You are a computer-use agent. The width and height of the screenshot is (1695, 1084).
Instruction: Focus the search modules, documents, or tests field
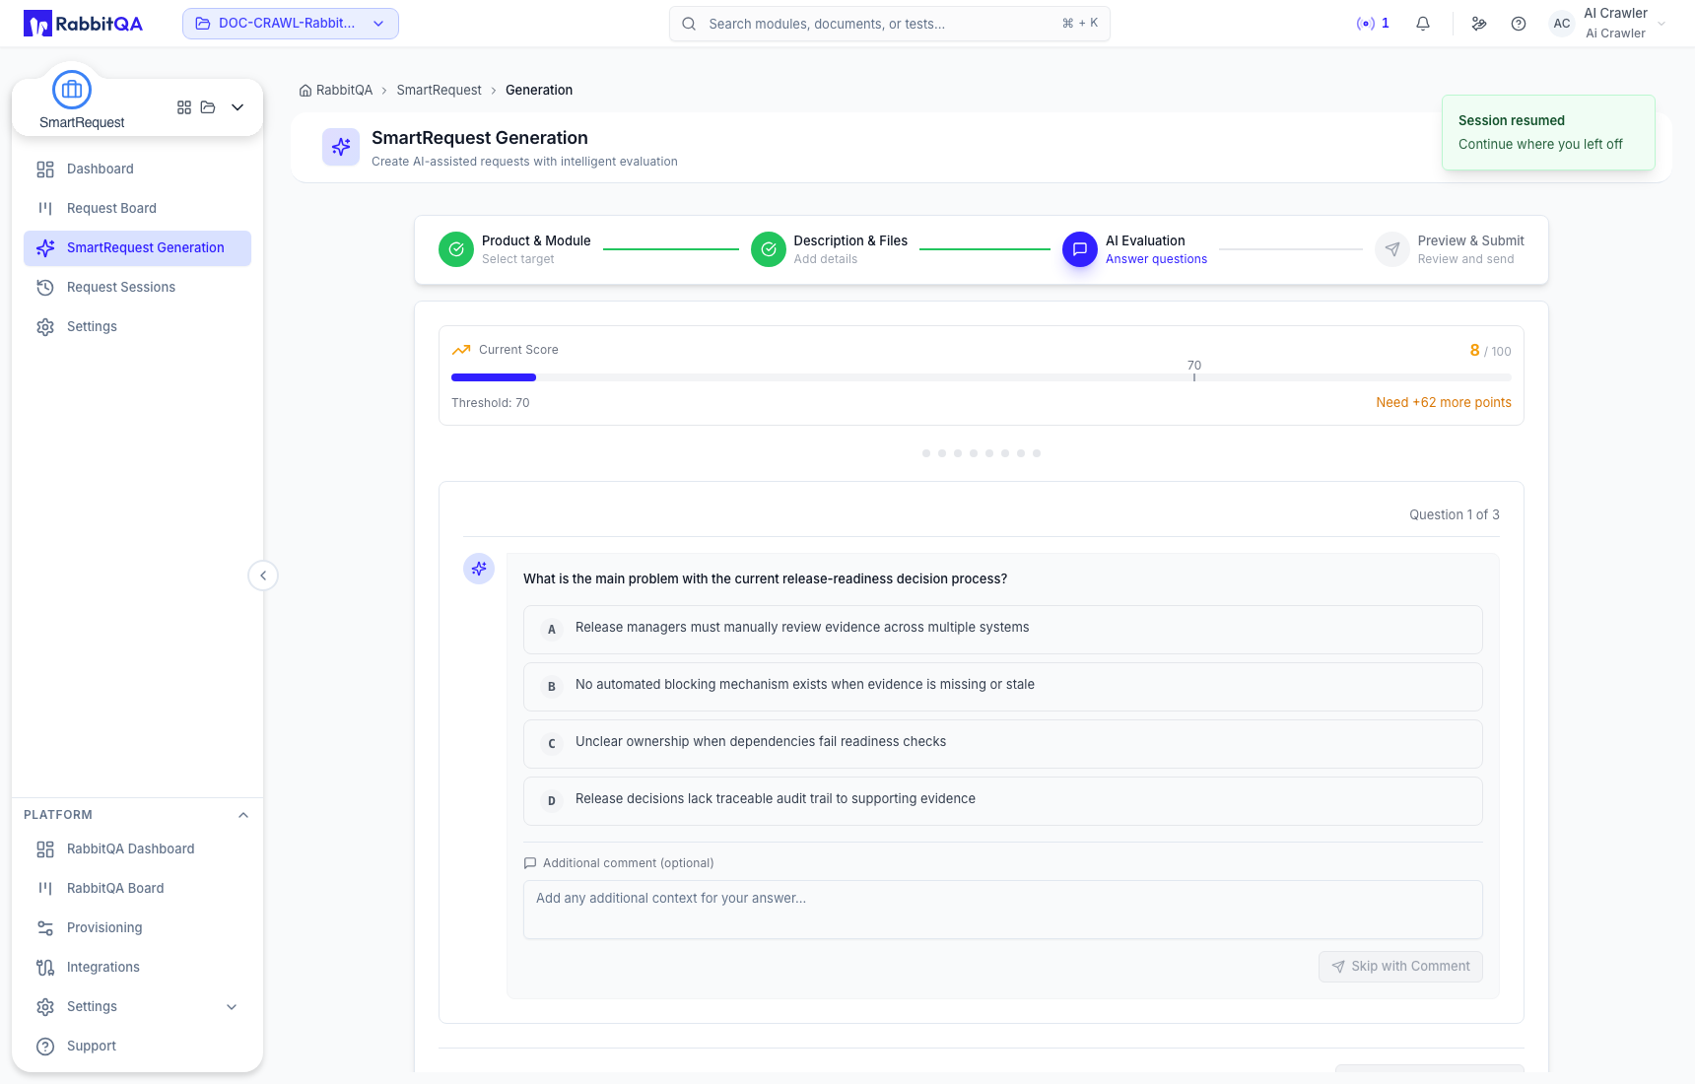click(x=890, y=24)
